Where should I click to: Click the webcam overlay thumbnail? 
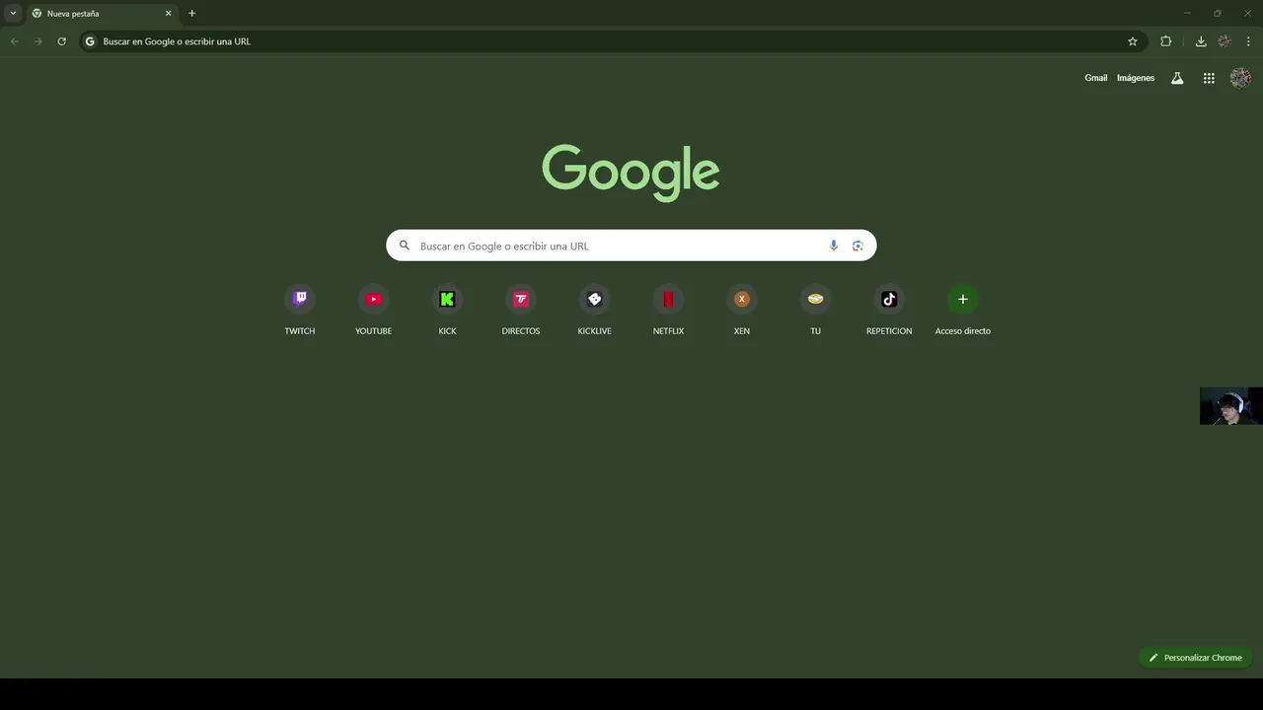coord(1230,406)
